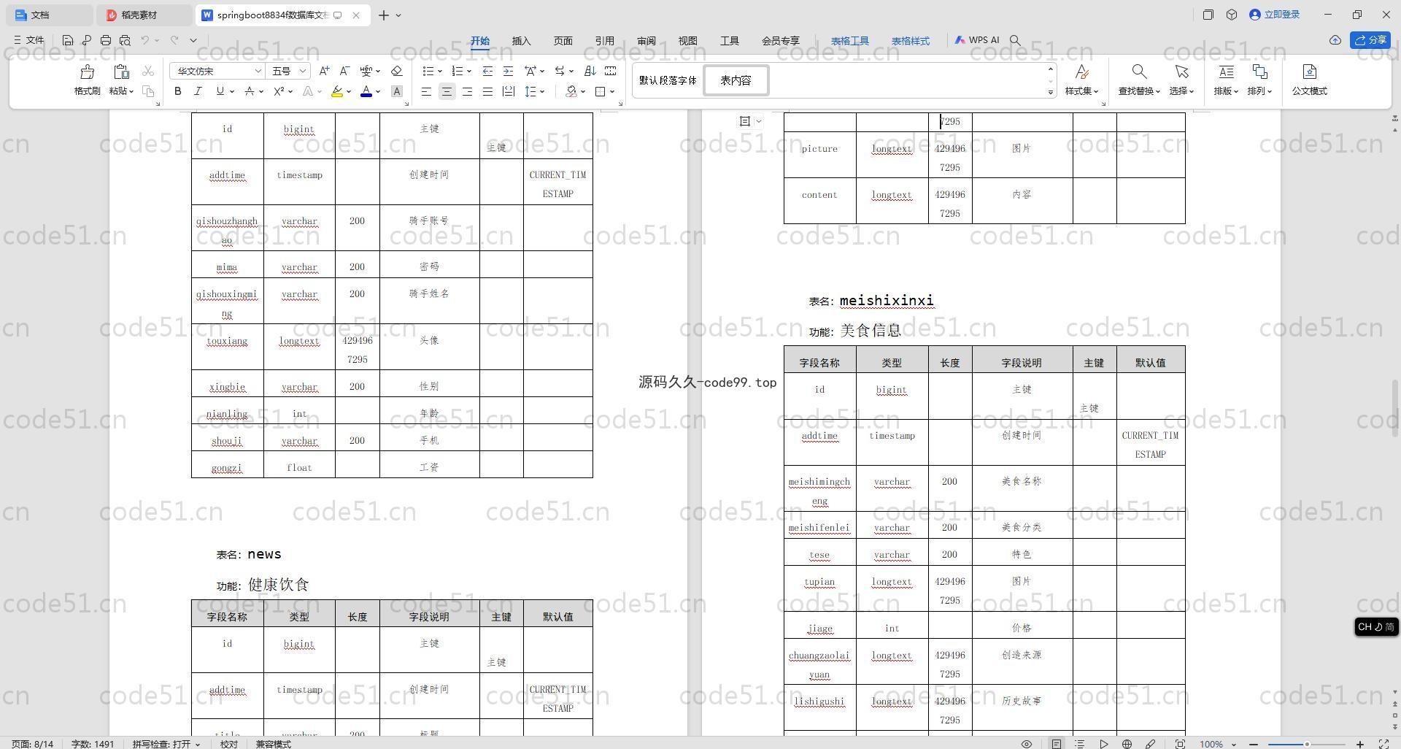Click the Increase font size icon
The height and width of the screenshot is (749, 1401).
[325, 71]
